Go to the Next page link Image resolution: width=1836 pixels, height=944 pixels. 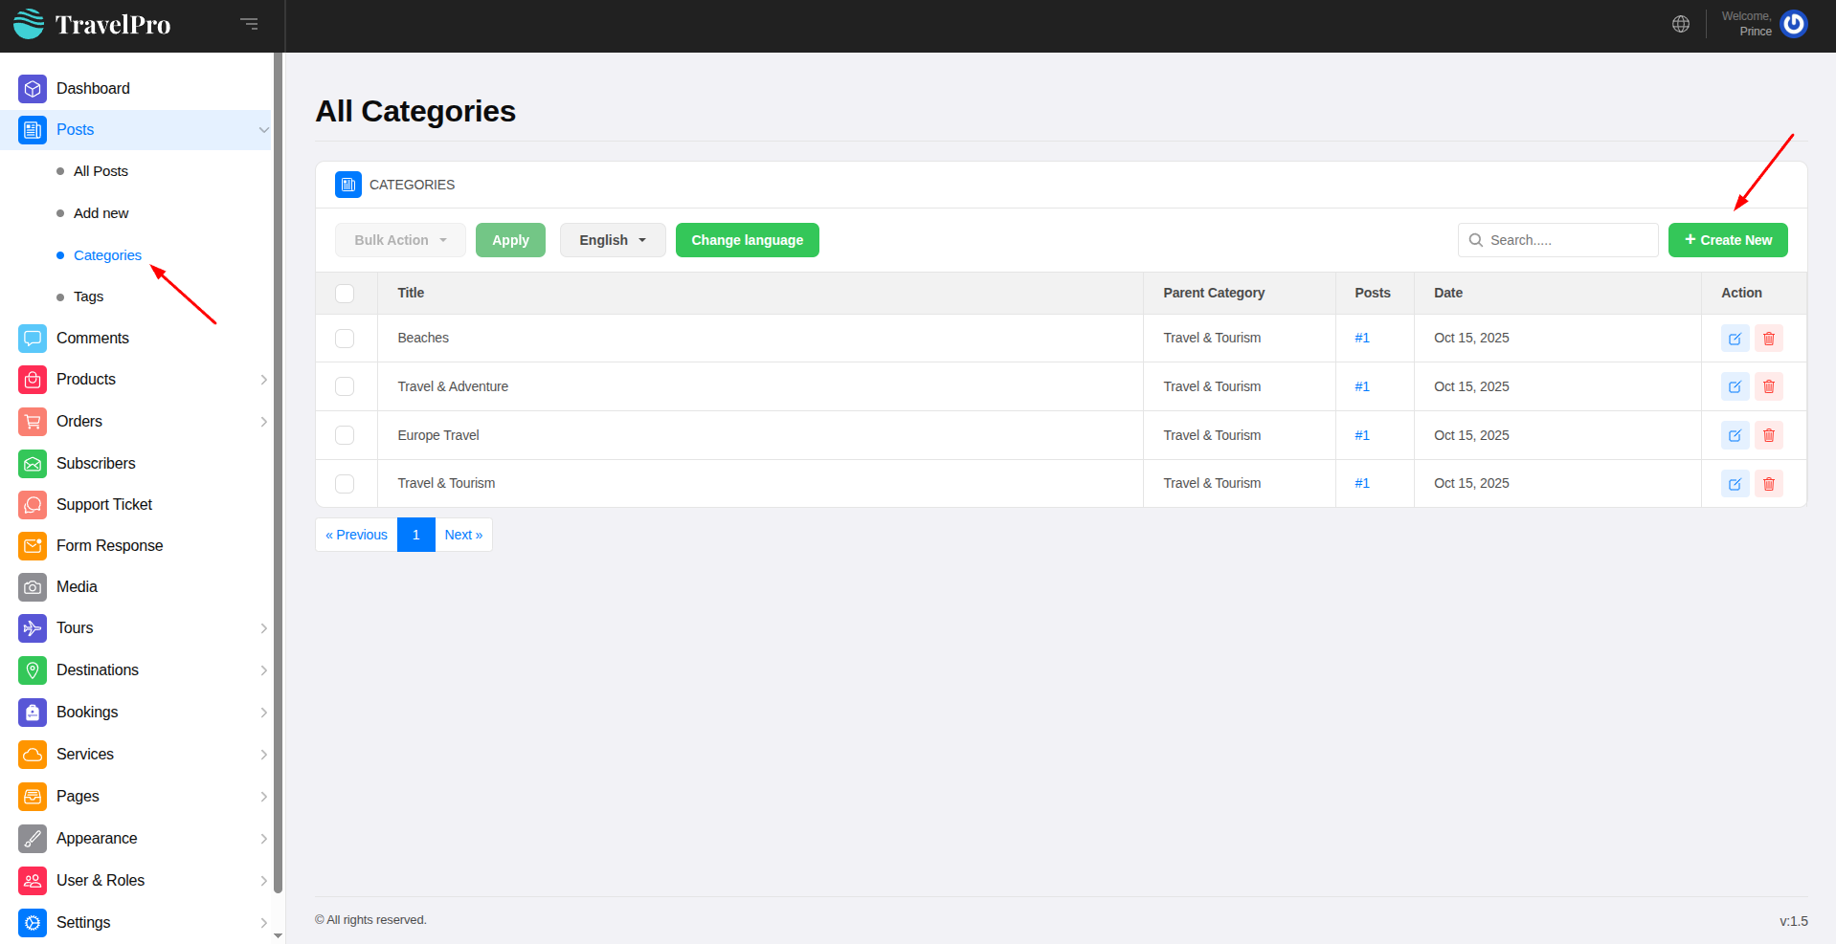pyautogui.click(x=463, y=535)
